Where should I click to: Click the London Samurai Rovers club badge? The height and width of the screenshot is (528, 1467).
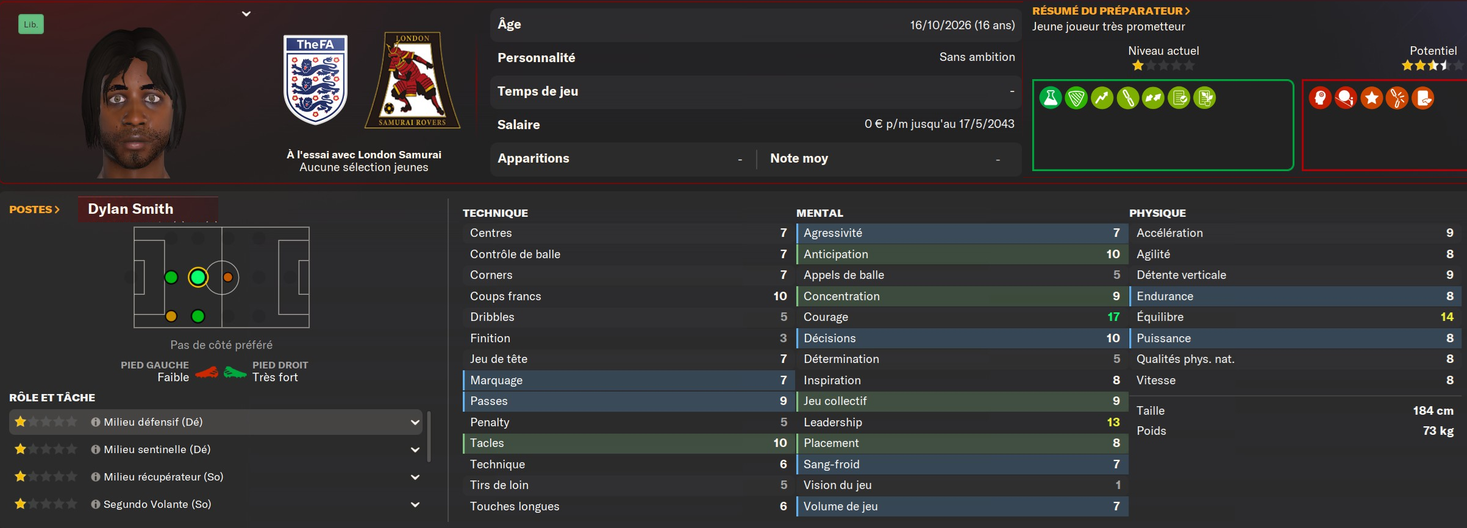413,80
